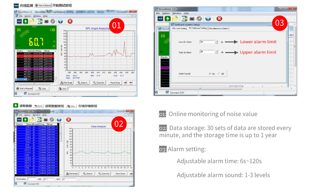The height and width of the screenshot is (195, 315).
Task: Switch to the PC Software Setting tab
Action: (198, 28)
